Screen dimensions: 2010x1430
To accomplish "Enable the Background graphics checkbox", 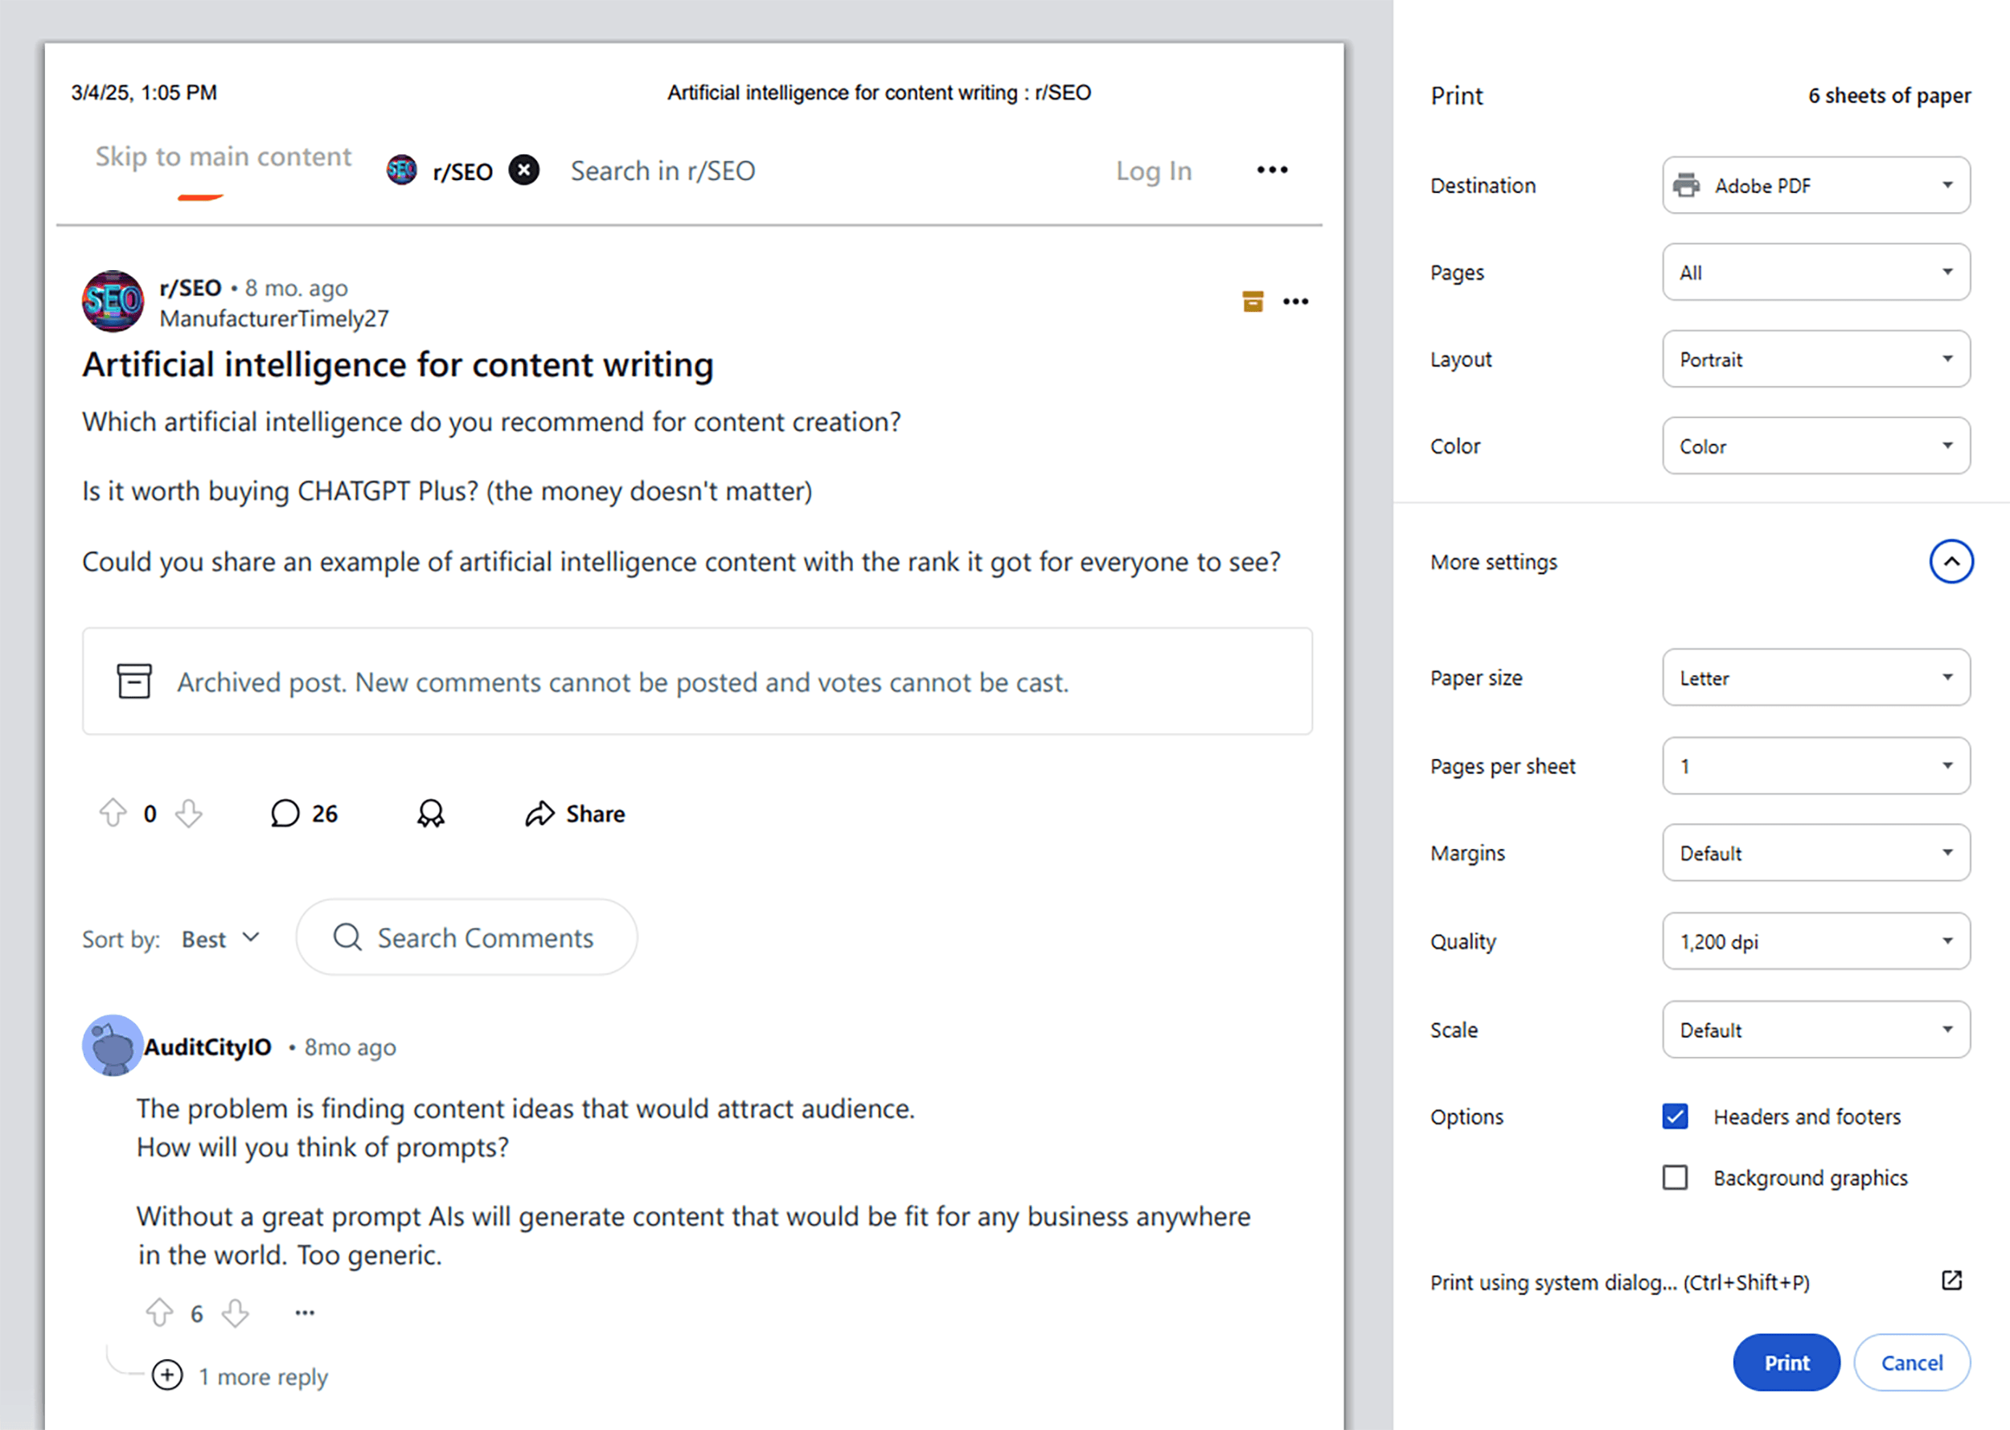I will [1674, 1178].
